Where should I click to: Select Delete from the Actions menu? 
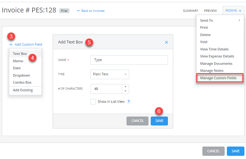220,35
